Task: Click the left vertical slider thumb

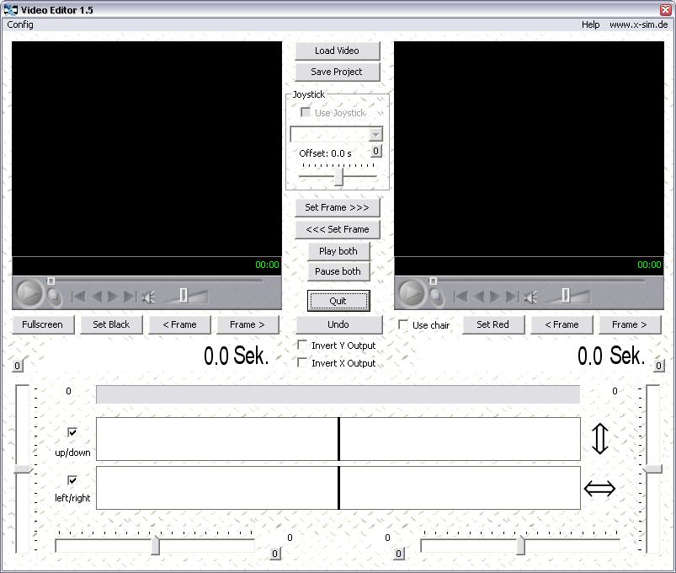Action: 23,469
